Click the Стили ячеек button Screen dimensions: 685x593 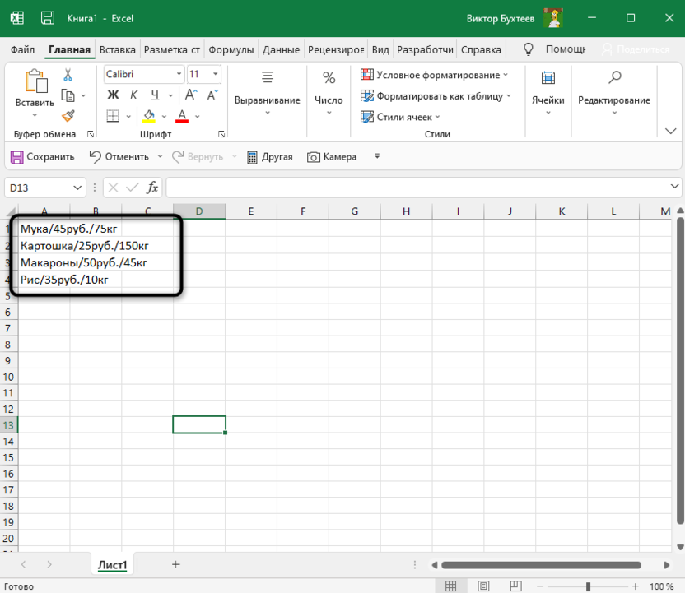(x=401, y=117)
